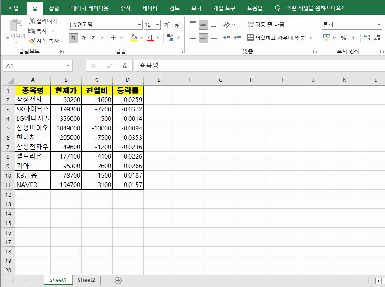
Task: Open clipboard group dialog launcher
Action: pos(62,51)
